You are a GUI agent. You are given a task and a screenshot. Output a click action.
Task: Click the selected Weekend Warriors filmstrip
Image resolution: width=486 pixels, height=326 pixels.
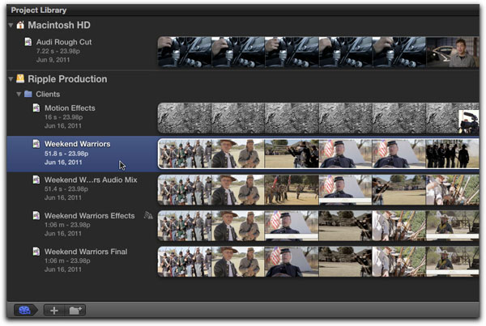point(318,154)
